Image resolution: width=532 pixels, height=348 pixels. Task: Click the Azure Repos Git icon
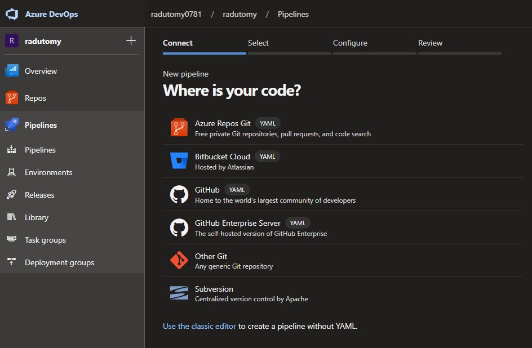pos(179,127)
